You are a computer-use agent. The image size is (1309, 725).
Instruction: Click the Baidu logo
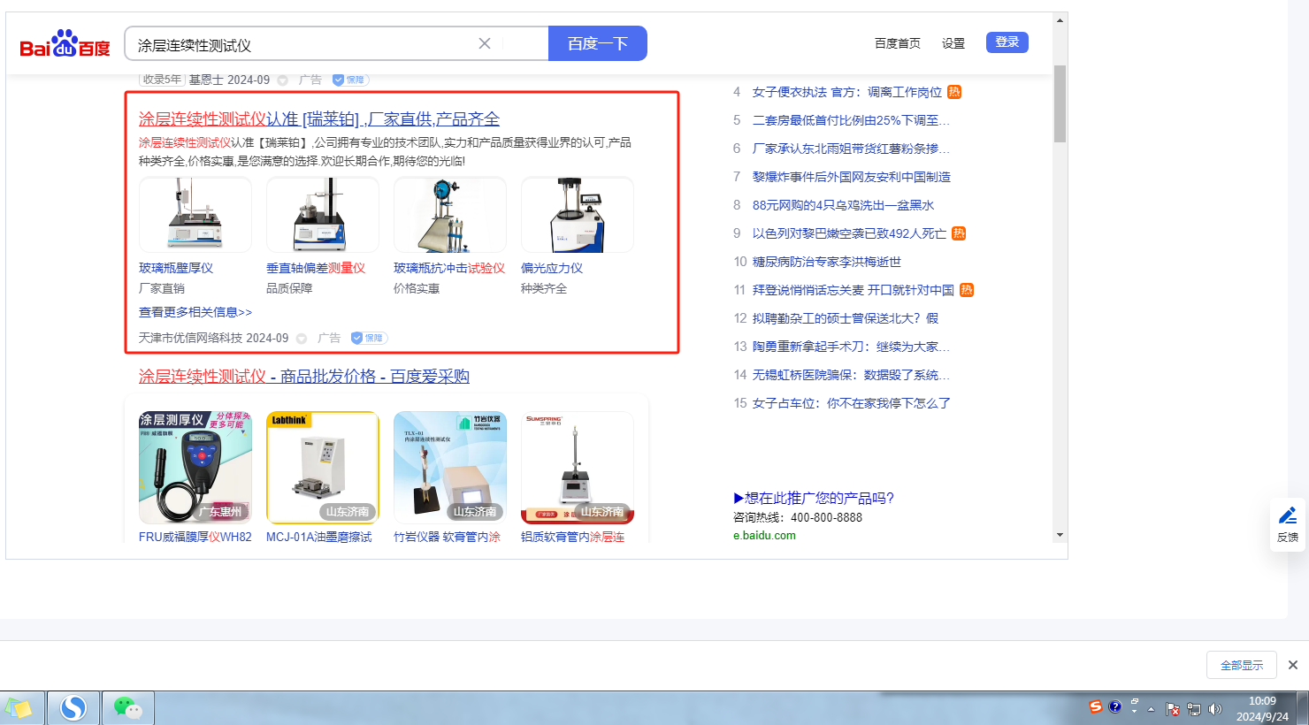coord(65,44)
